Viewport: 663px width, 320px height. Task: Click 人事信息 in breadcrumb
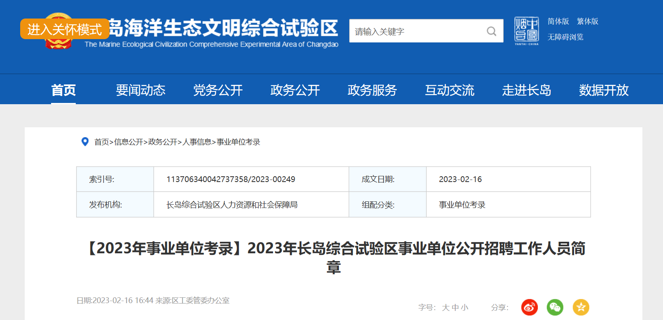coord(196,142)
